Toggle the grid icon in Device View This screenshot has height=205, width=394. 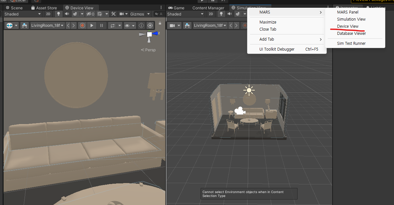(x=99, y=14)
